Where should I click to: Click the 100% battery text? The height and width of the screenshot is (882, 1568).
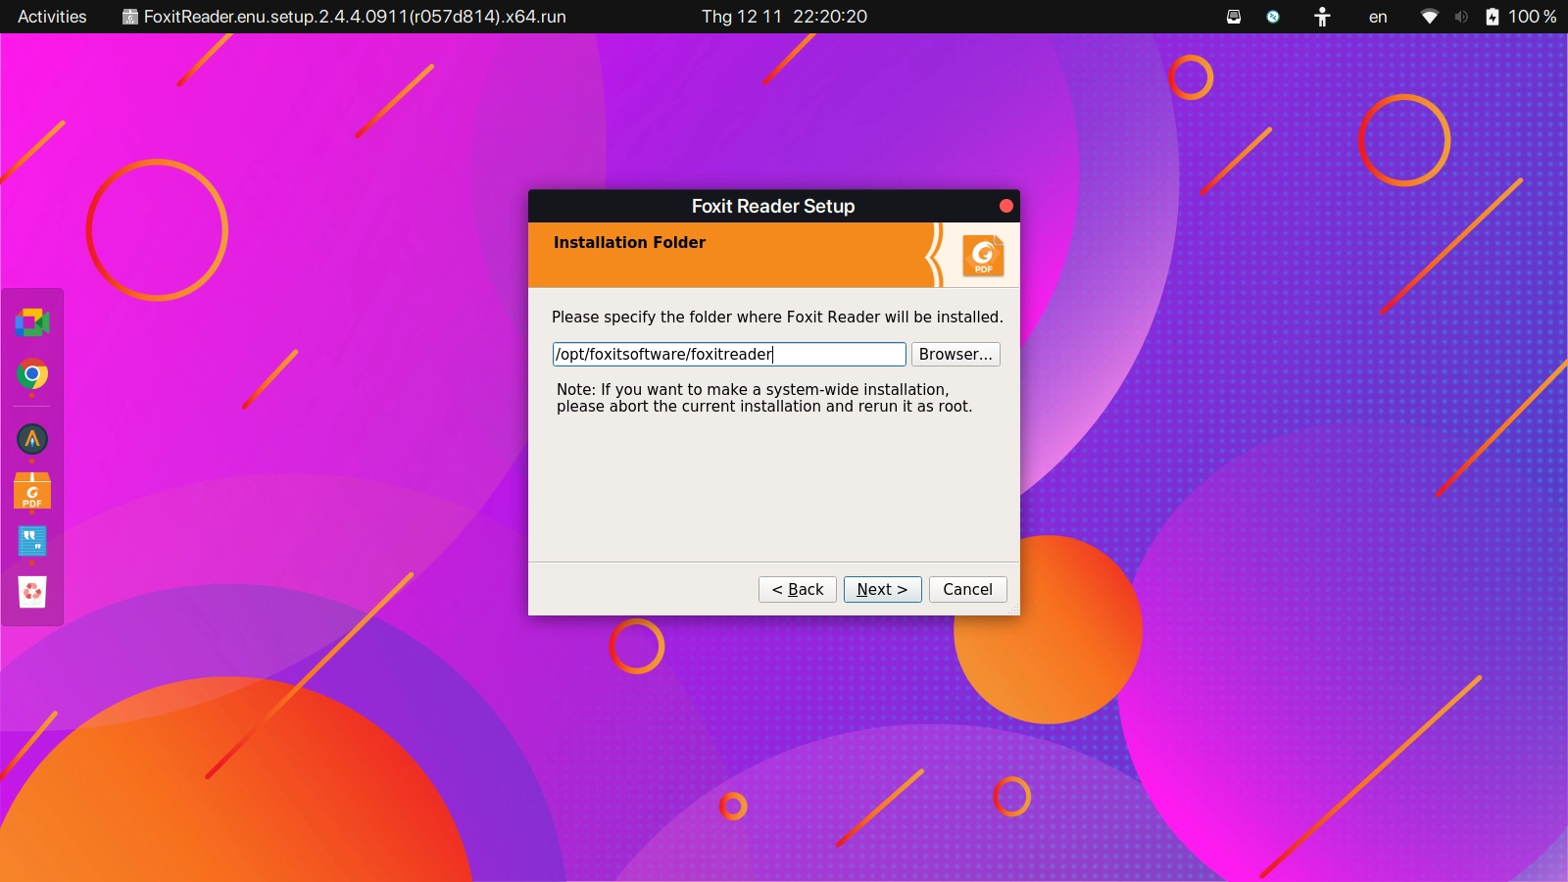click(1533, 17)
